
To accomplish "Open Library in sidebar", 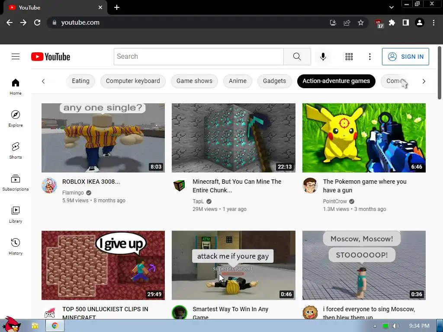I will click(x=16, y=214).
